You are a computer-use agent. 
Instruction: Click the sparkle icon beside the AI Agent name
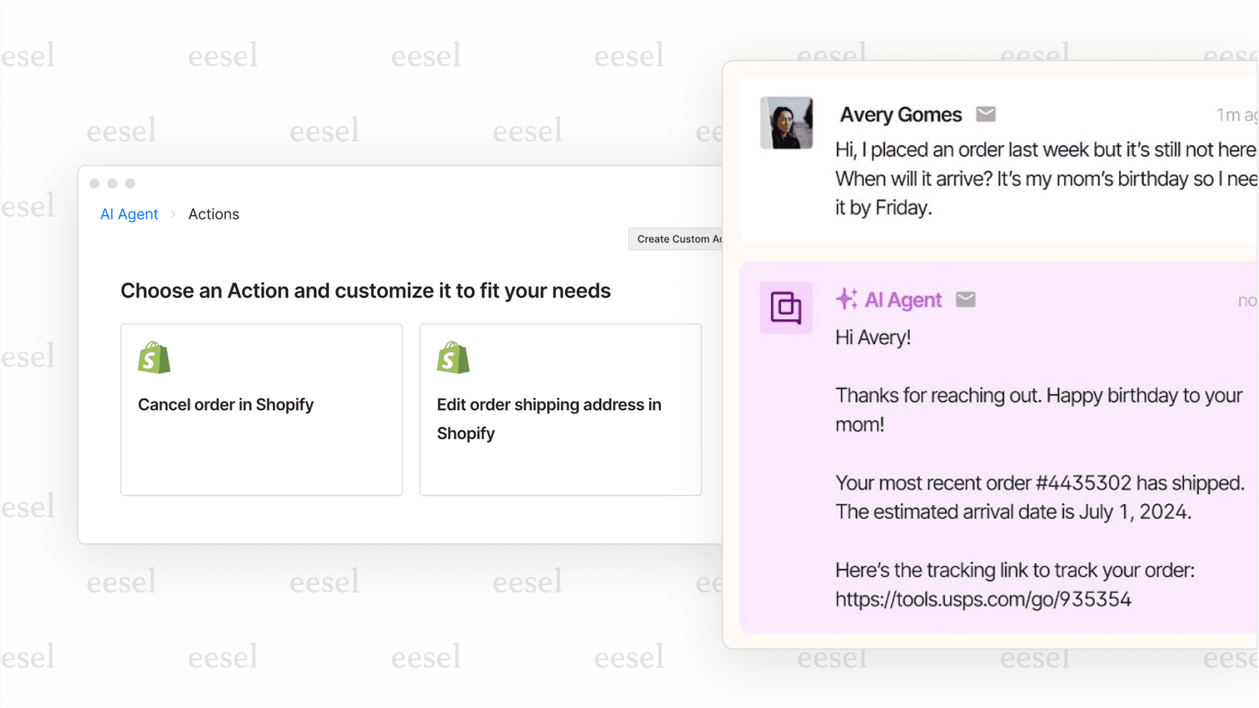tap(846, 299)
